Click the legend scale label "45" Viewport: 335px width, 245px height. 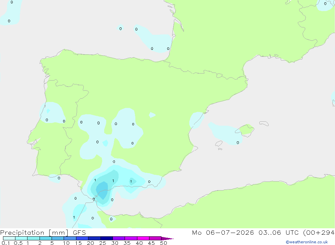pyautogui.click(x=151, y=243)
